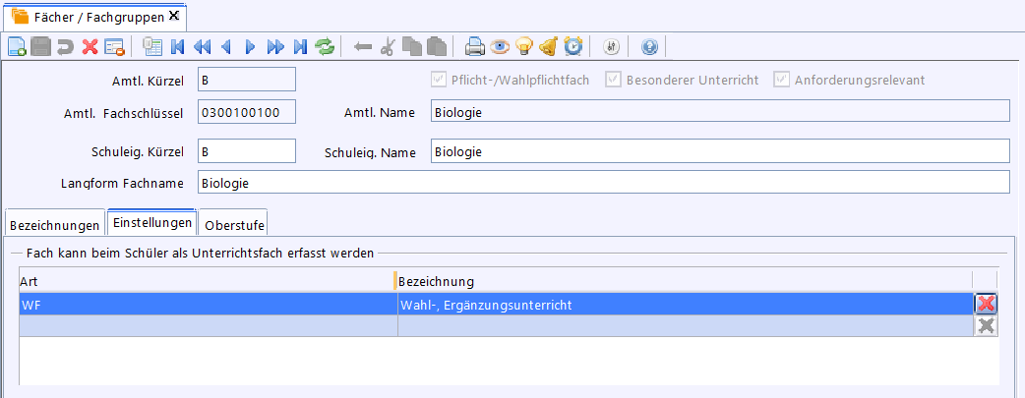This screenshot has height=398, width=1025.
Task: Click the new record icon
Action: [17, 46]
